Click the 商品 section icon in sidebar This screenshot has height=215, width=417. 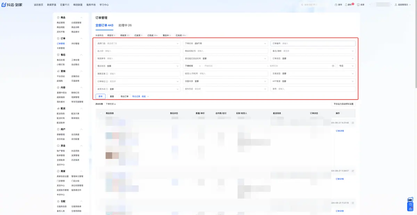[x=58, y=17]
